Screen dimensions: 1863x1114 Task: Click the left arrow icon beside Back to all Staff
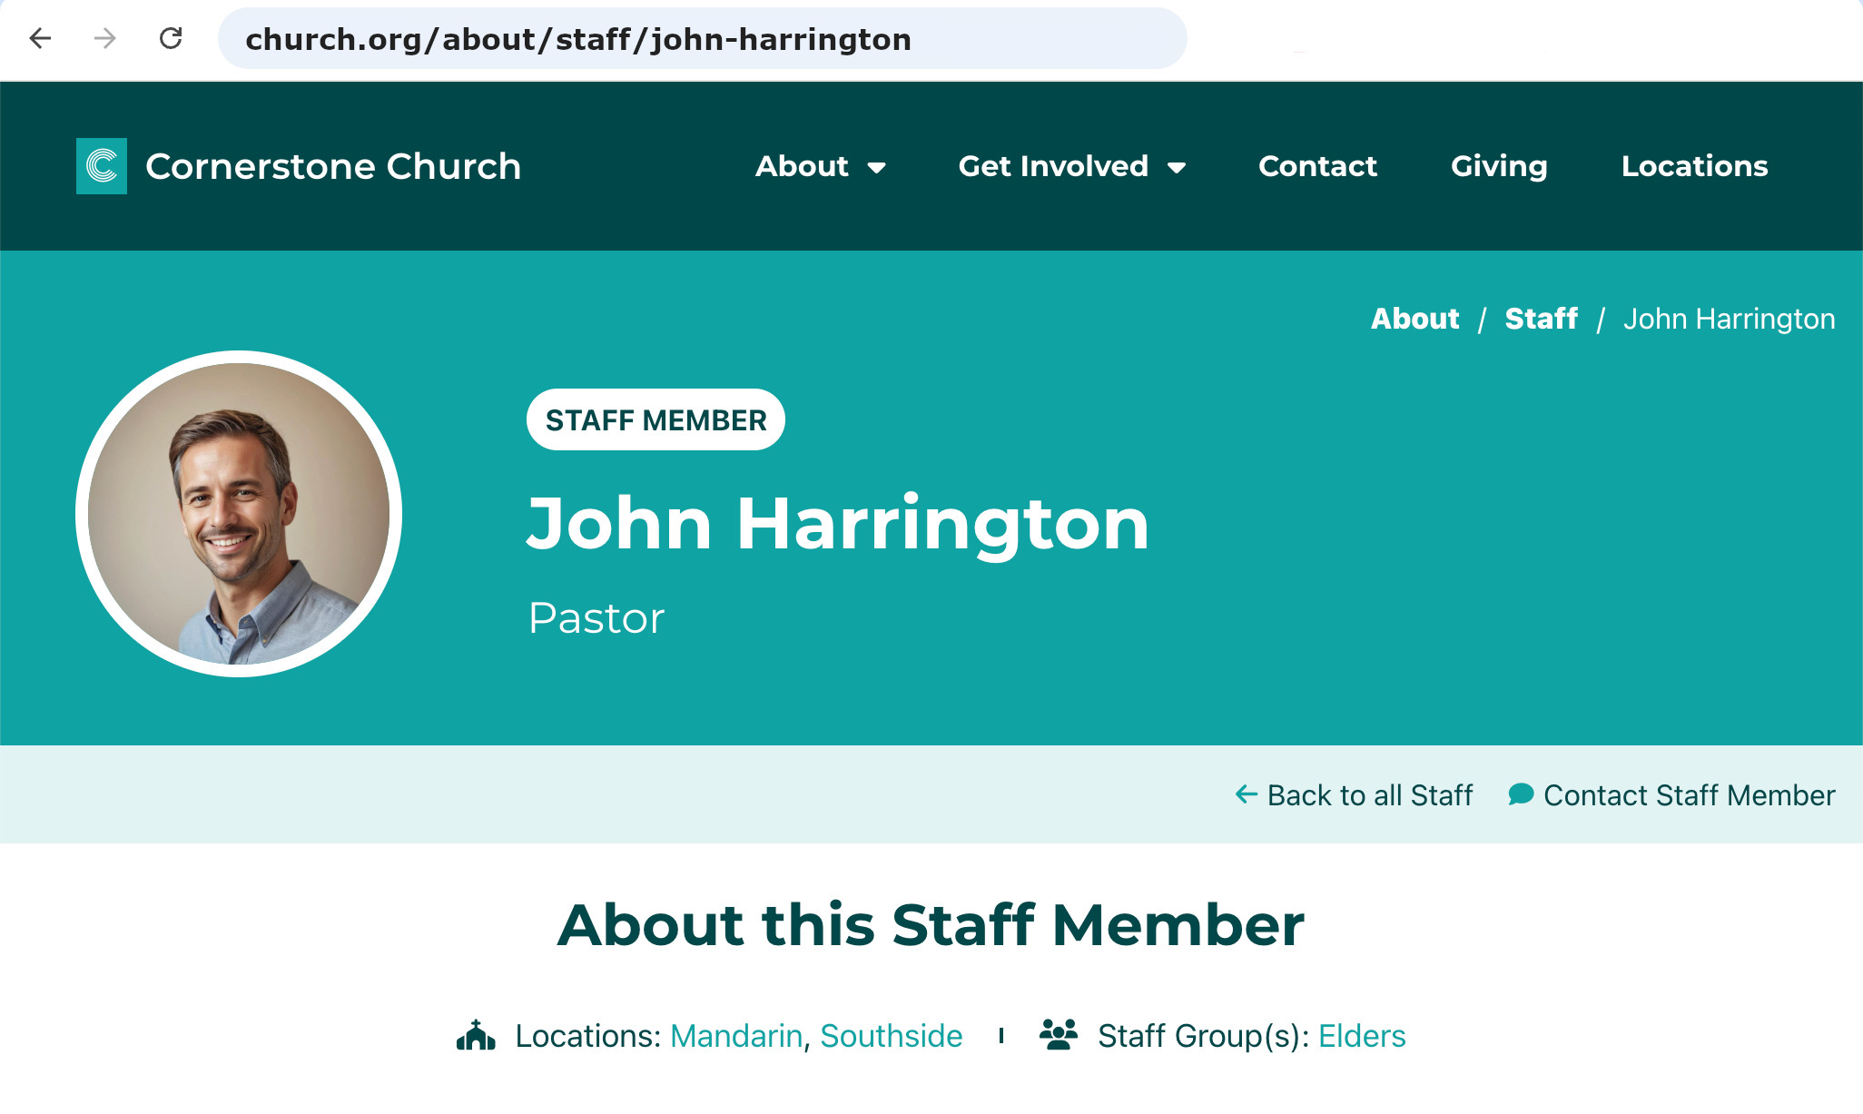point(1247,794)
